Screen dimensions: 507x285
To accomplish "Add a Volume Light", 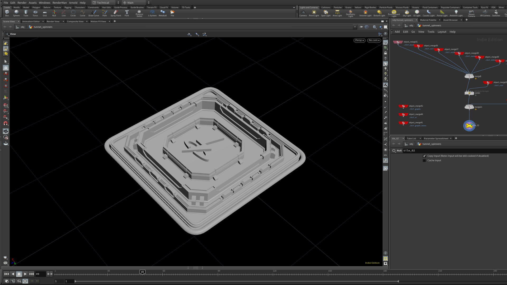I will pyautogui.click(x=365, y=13).
